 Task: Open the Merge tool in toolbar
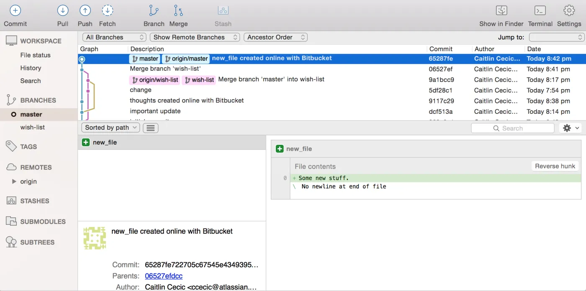point(178,11)
